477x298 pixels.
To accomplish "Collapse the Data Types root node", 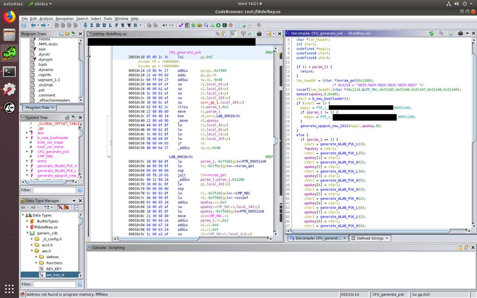I will 23,215.
